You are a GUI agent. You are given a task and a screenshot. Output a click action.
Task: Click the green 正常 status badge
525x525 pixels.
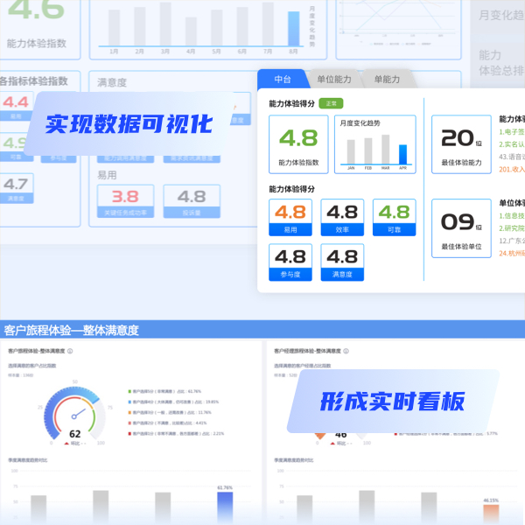[331, 103]
